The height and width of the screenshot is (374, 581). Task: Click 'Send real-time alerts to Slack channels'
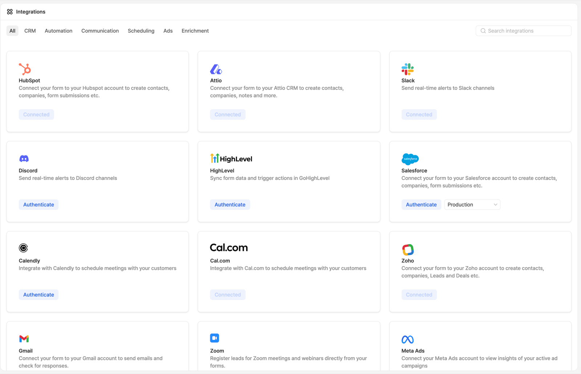(x=448, y=88)
